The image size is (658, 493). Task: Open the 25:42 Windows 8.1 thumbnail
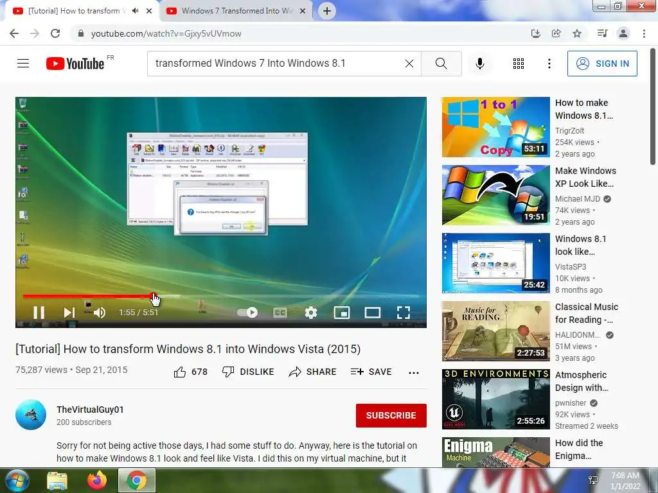click(x=495, y=263)
